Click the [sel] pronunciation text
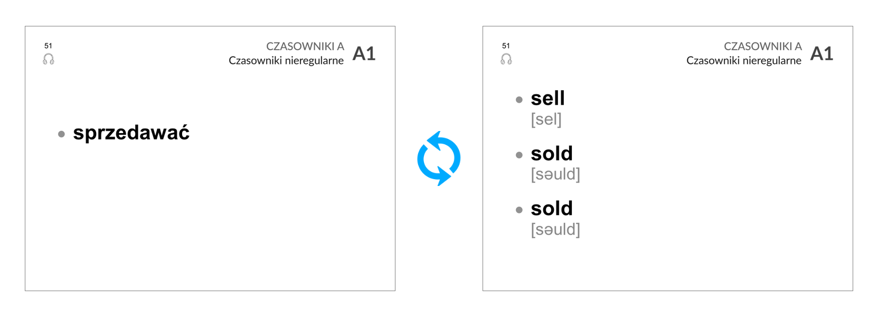The width and height of the screenshot is (878, 317). pyautogui.click(x=546, y=119)
